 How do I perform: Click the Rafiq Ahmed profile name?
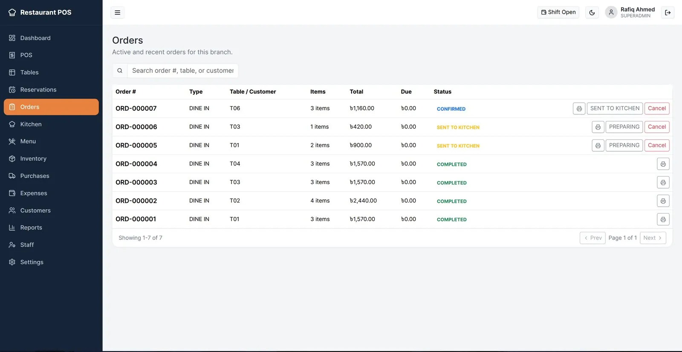(x=638, y=9)
